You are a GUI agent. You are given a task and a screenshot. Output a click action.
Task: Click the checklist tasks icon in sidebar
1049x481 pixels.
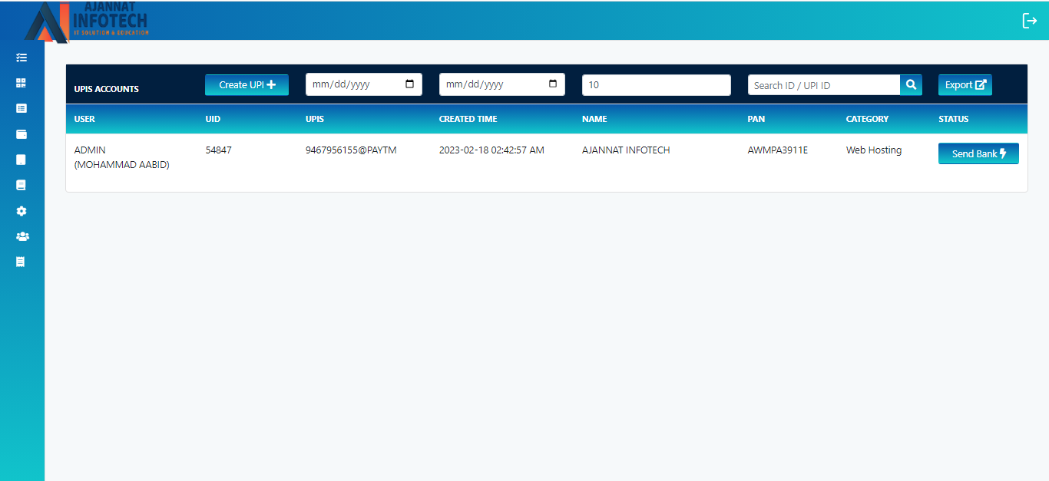pyautogui.click(x=22, y=58)
